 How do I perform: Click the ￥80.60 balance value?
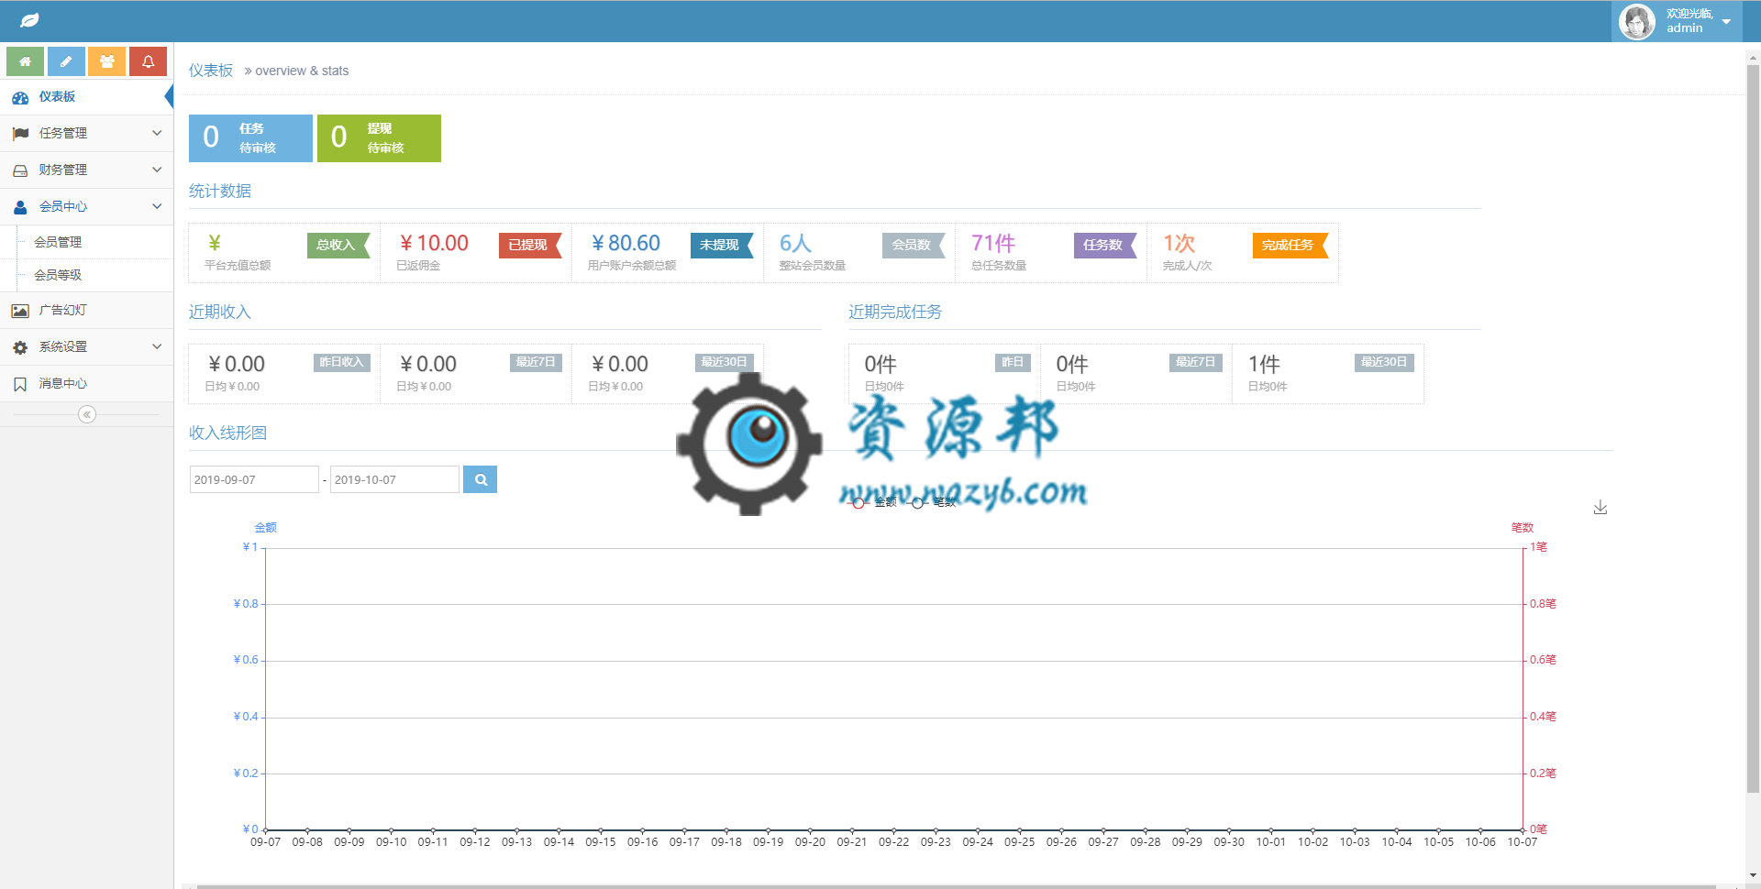click(x=626, y=243)
